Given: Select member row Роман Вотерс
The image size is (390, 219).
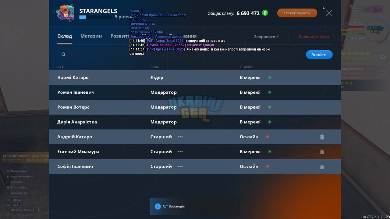Looking at the screenshot, I should (195, 107).
